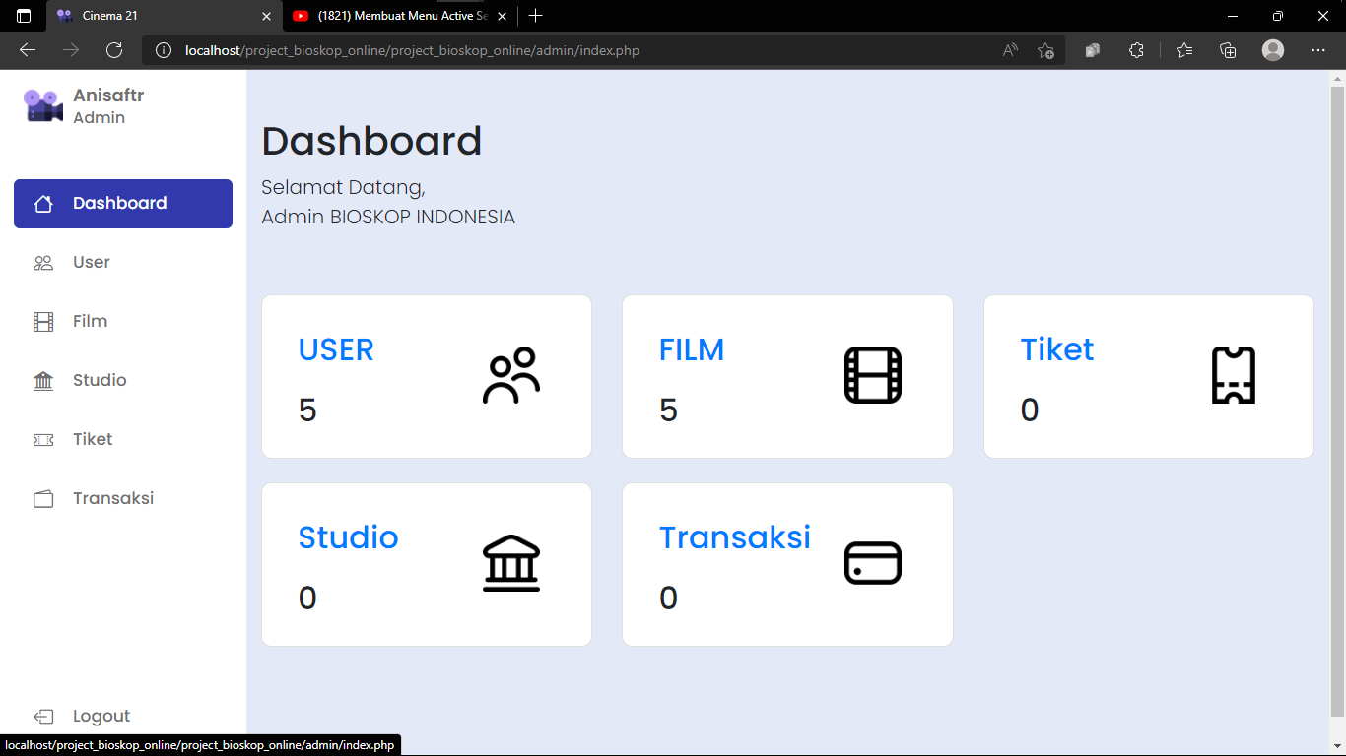Click the ticket icon on the Tiket card

pos(1234,375)
